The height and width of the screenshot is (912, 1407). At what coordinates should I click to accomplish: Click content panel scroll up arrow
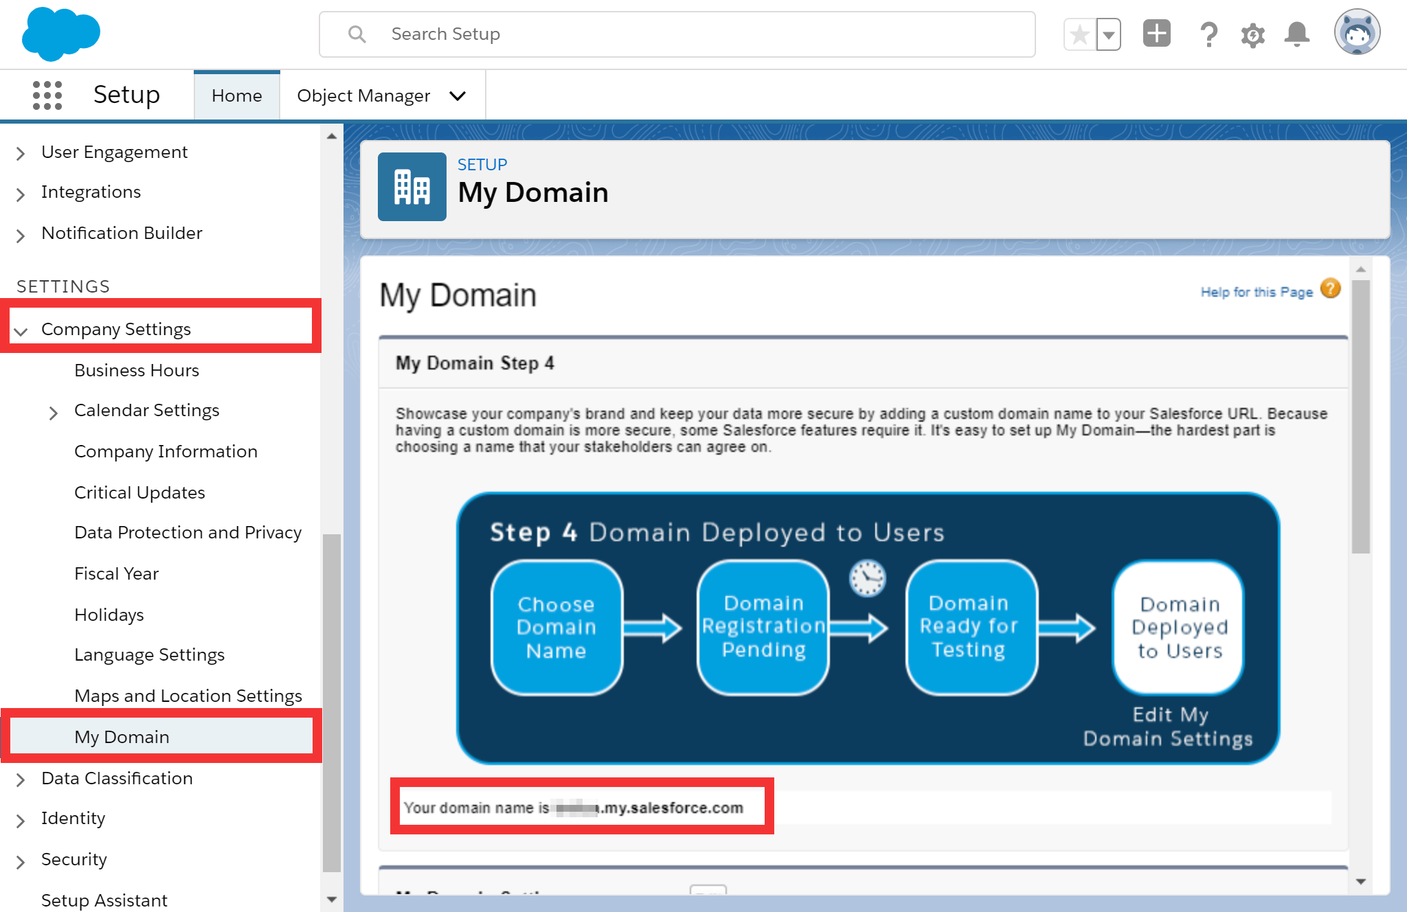click(x=1361, y=269)
